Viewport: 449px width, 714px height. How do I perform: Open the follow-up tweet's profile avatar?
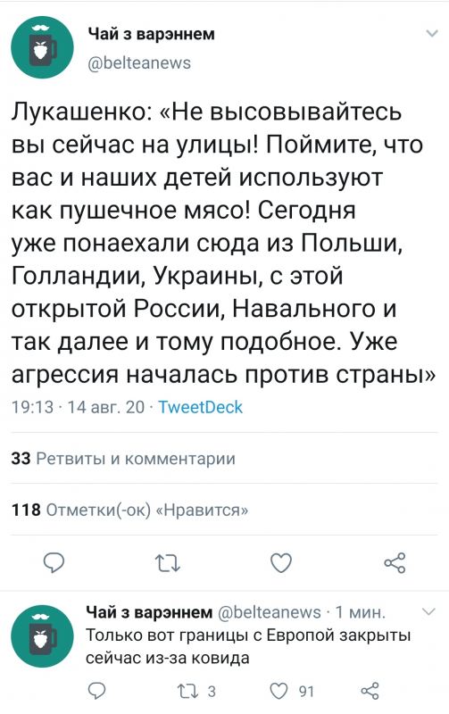(42, 636)
